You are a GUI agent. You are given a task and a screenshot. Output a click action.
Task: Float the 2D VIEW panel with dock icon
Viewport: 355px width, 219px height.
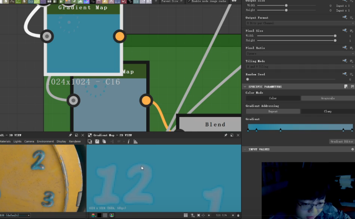click(x=232, y=135)
